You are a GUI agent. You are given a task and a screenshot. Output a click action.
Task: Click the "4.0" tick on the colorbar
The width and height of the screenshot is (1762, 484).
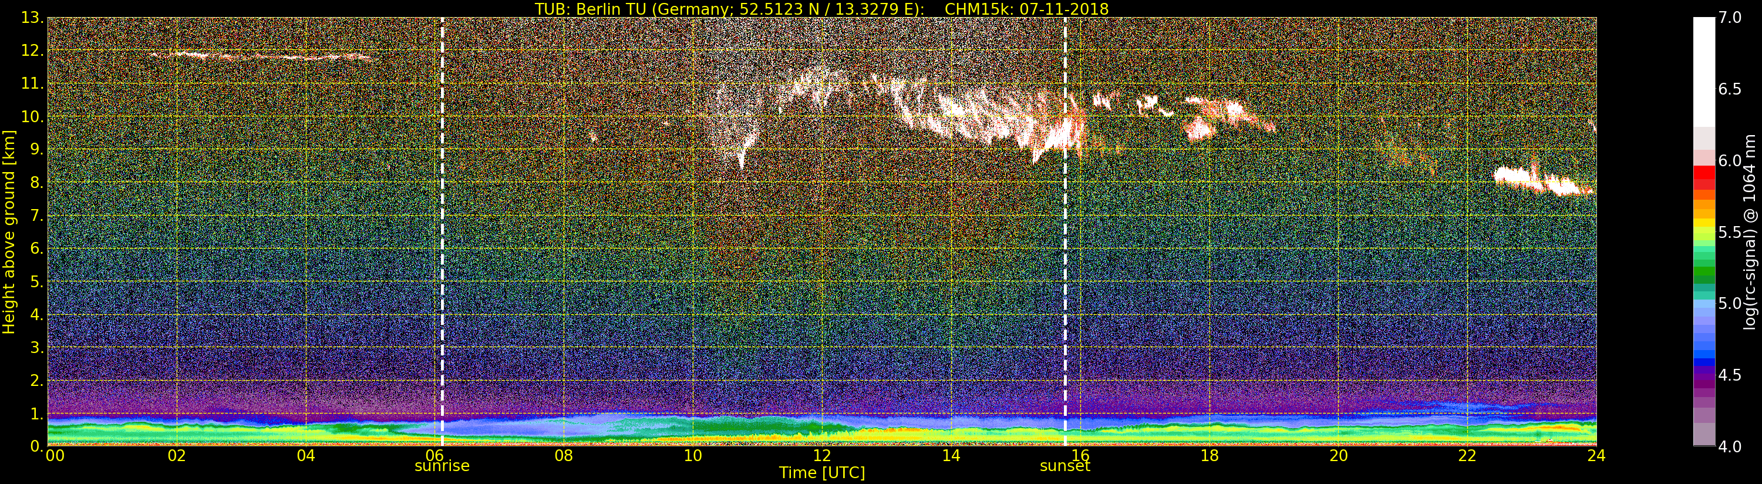[1729, 446]
